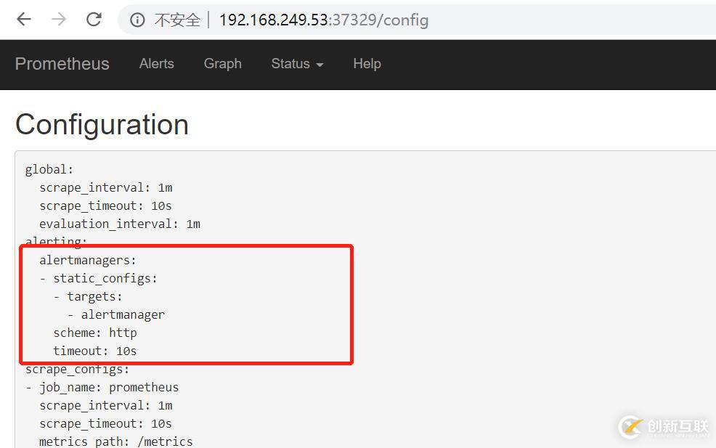Open the Graph page
Screen dimensions: 716x448
click(x=222, y=63)
